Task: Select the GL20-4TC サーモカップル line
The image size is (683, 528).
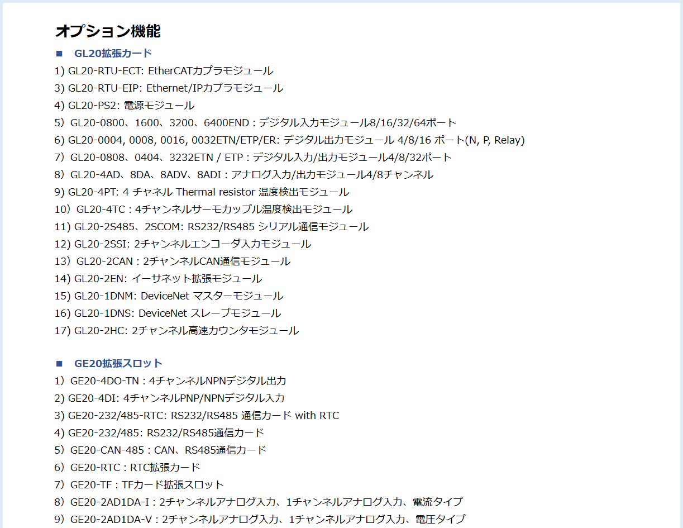Action: [x=203, y=210]
